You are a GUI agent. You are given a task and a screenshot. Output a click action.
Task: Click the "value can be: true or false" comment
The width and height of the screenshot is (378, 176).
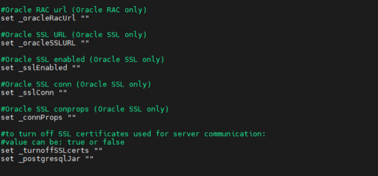point(62,142)
